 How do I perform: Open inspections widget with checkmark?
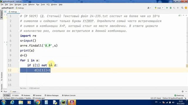pos(180,15)
